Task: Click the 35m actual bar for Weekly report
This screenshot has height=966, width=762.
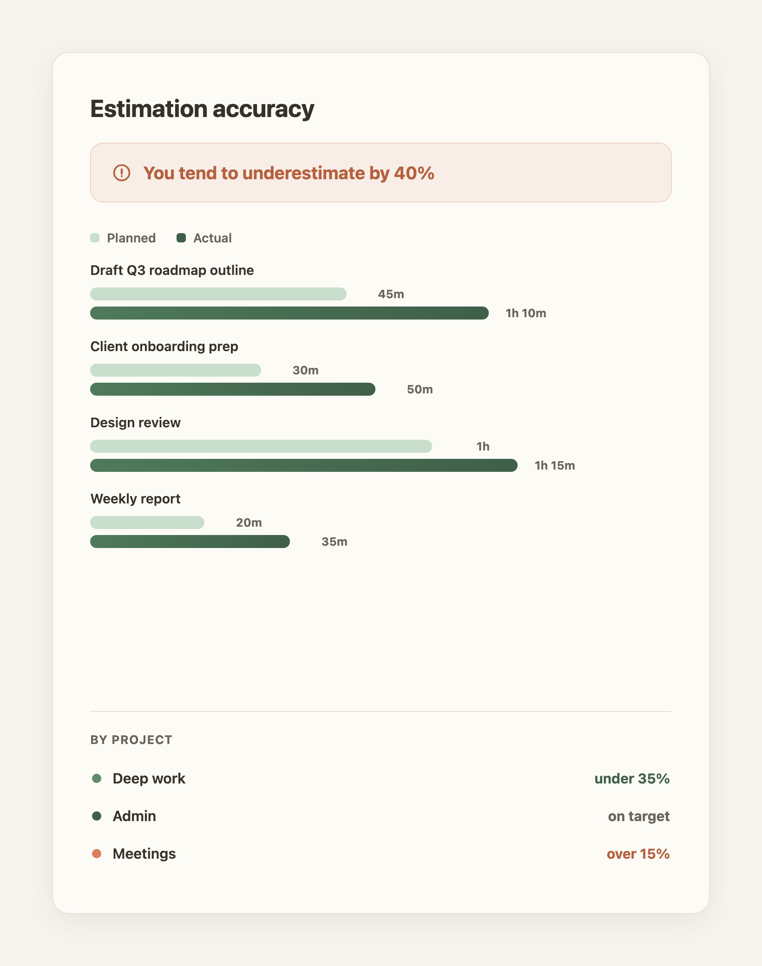Action: click(x=190, y=542)
